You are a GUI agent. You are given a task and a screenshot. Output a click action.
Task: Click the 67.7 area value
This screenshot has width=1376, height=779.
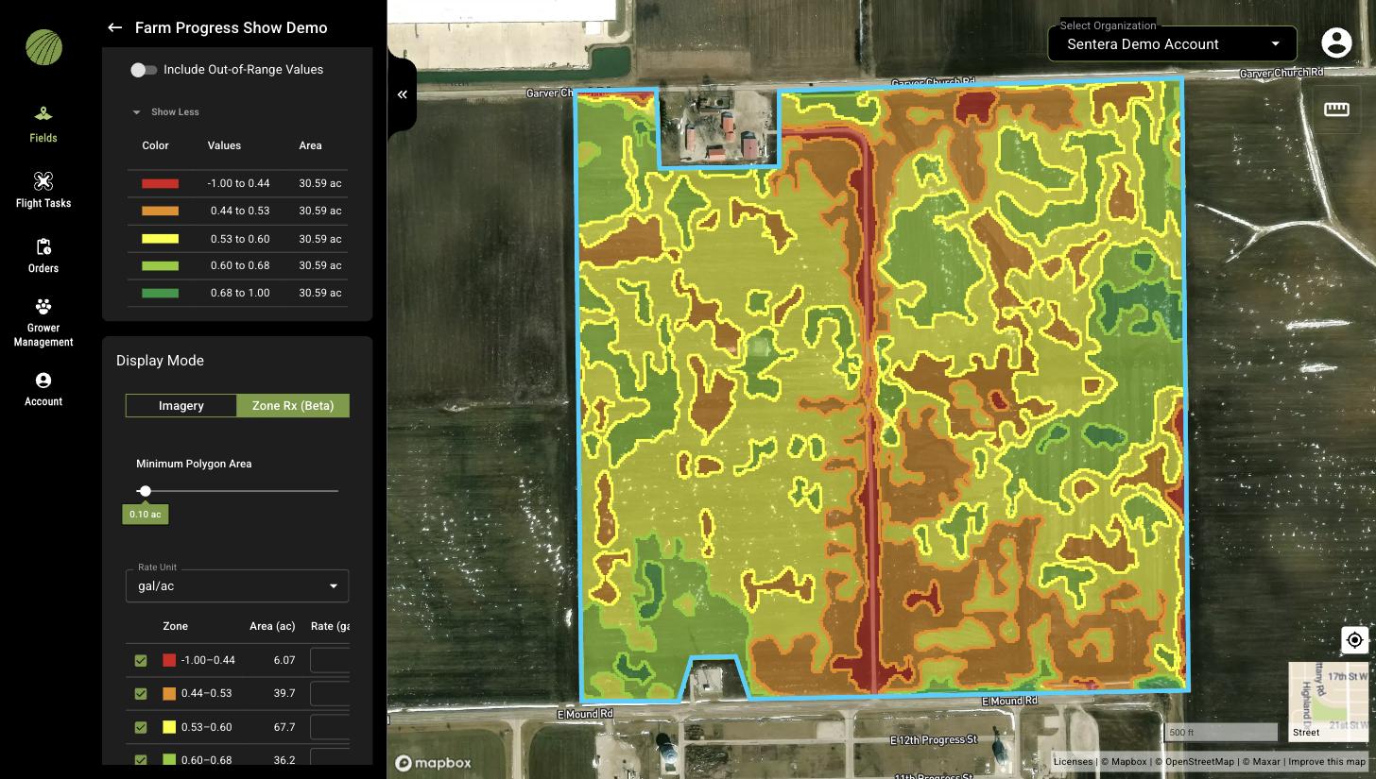point(284,727)
